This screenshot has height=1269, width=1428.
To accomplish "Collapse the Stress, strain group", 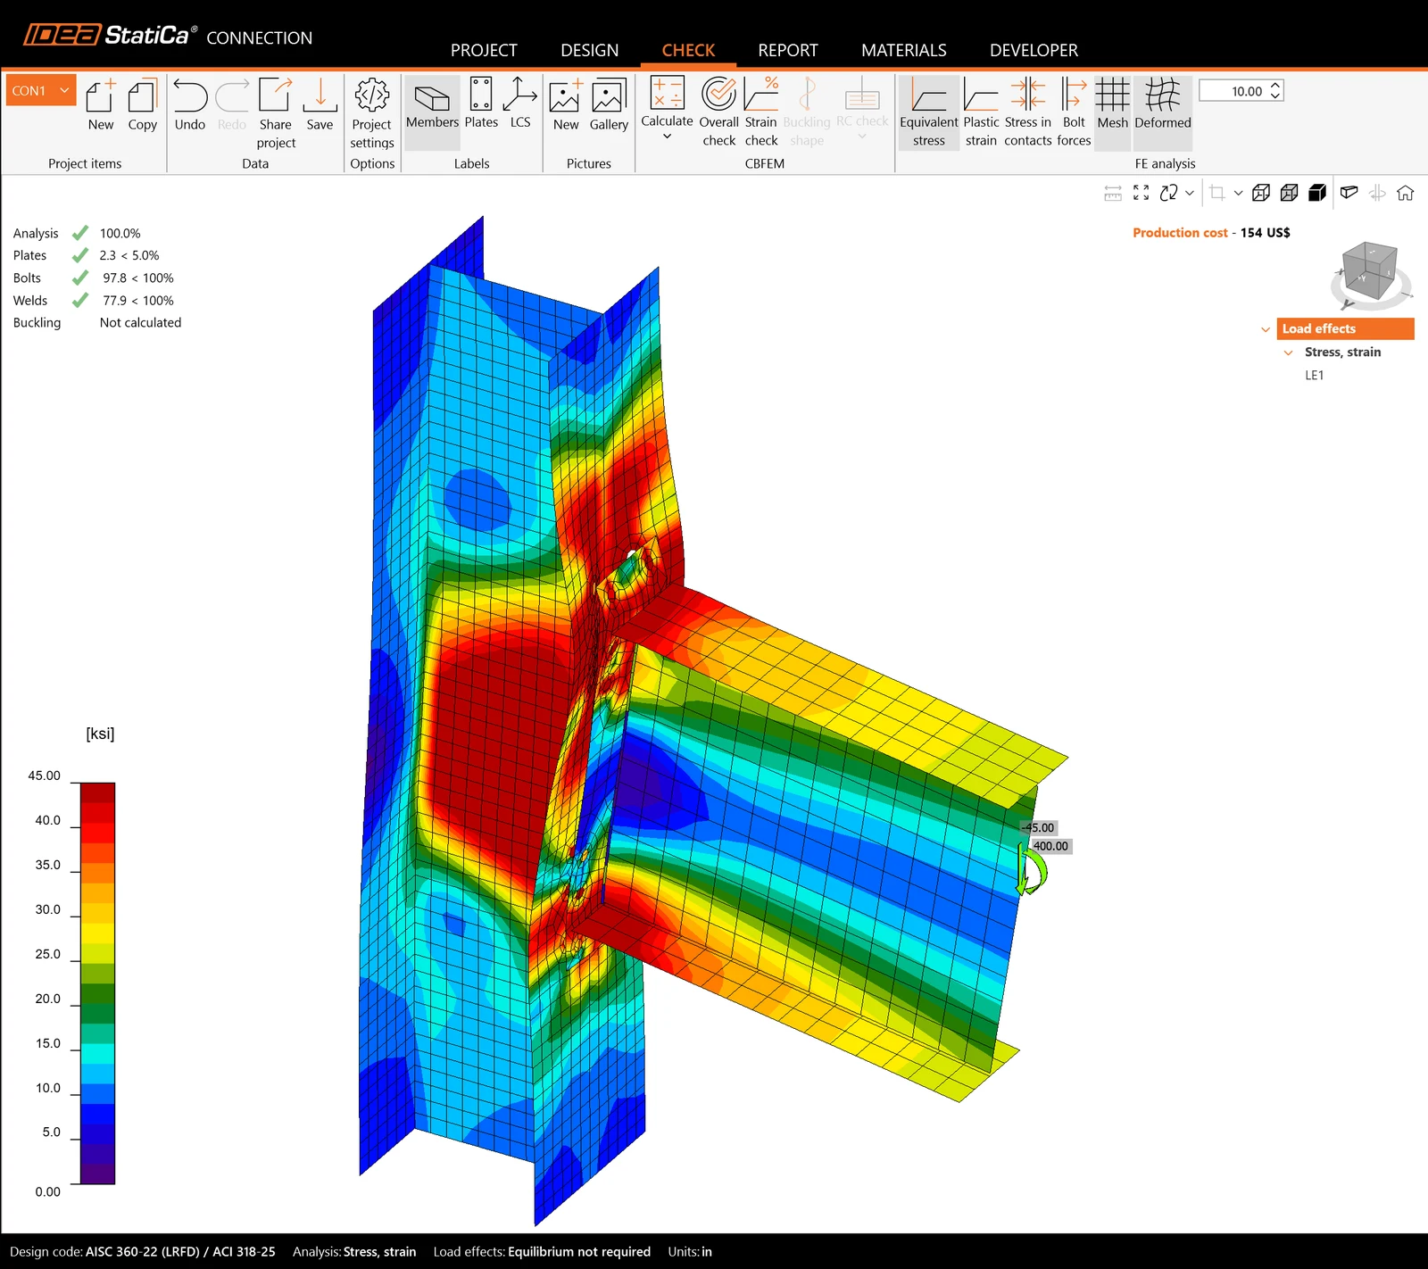I will (1288, 352).
